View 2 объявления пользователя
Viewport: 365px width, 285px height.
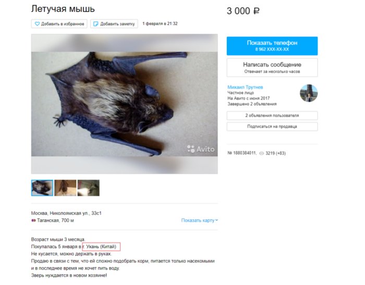272,115
